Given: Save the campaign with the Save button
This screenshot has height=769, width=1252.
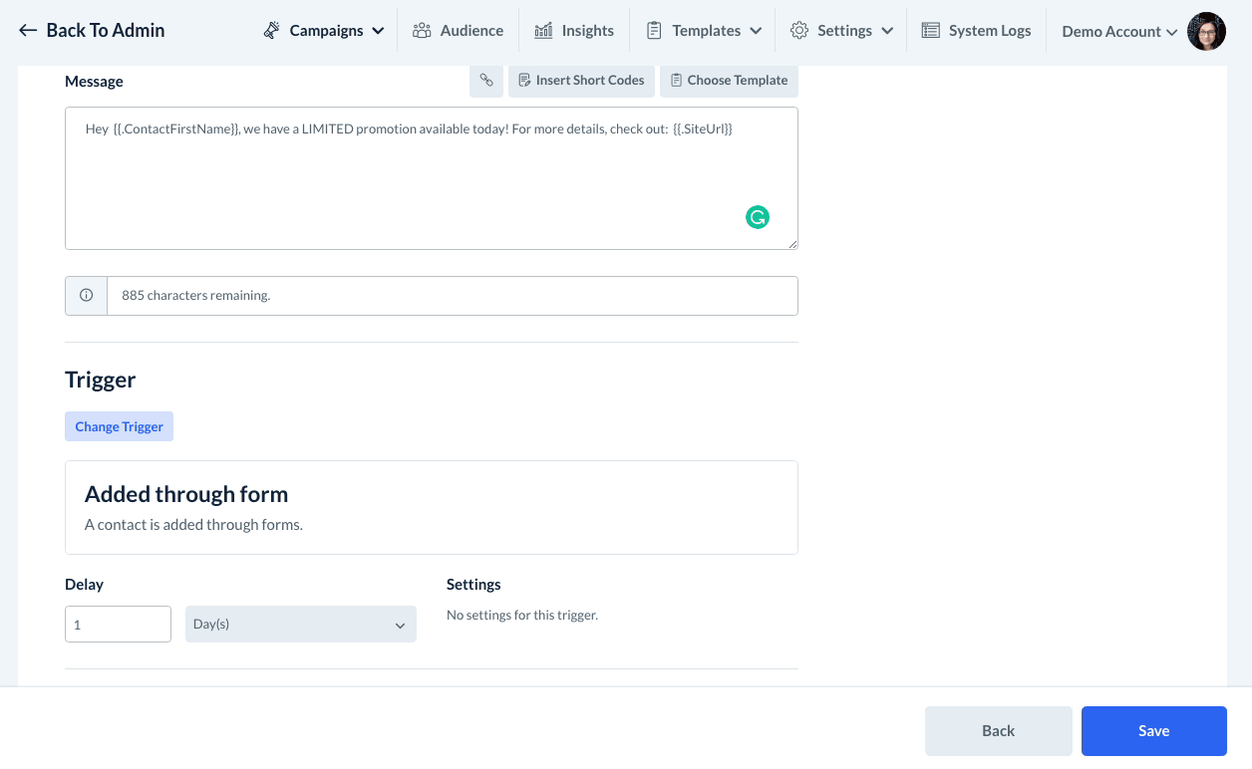Looking at the screenshot, I should click(1153, 731).
